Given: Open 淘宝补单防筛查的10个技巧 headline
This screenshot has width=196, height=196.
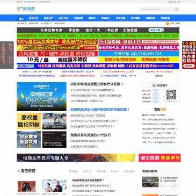Looking at the screenshot, I should pos(91,135).
